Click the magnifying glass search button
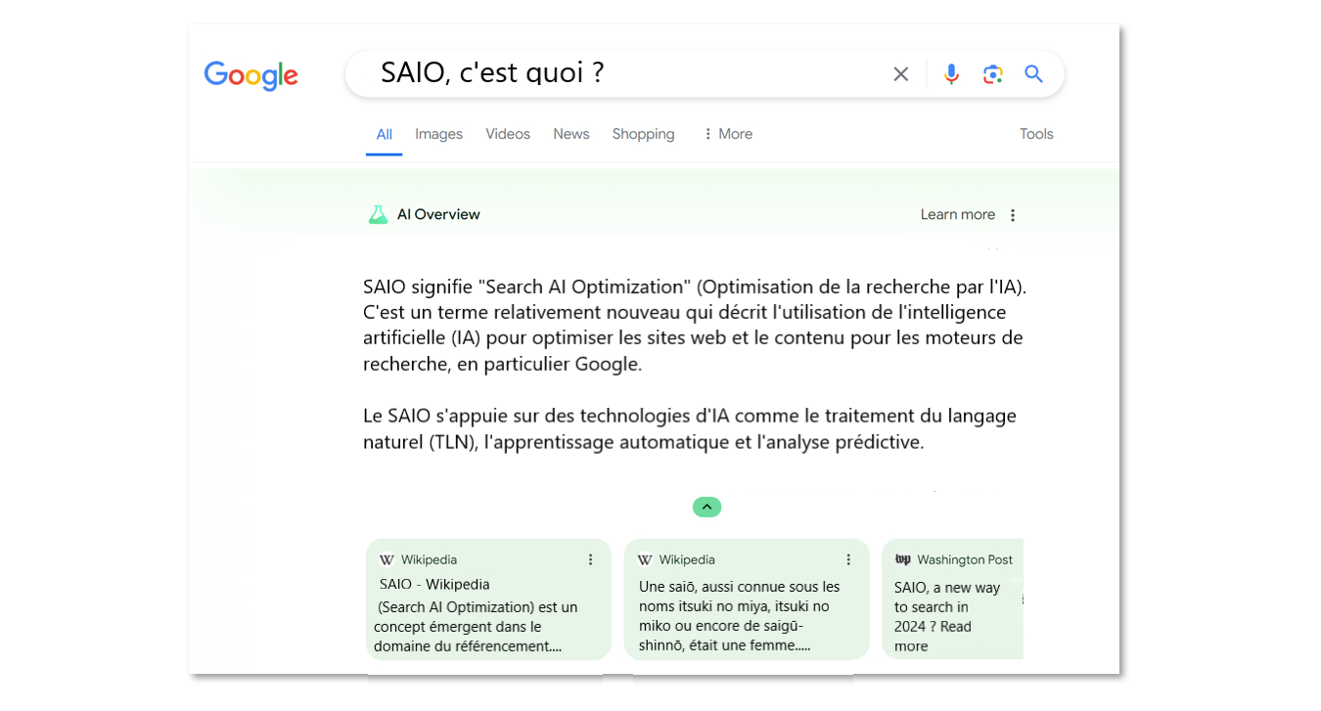 coord(1033,74)
